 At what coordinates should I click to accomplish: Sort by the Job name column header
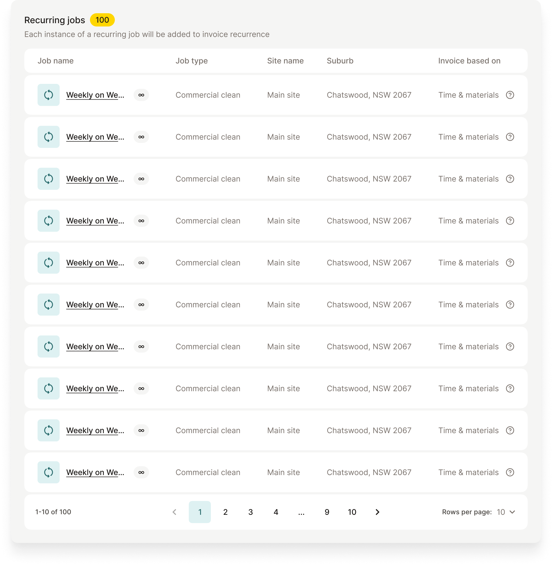56,61
